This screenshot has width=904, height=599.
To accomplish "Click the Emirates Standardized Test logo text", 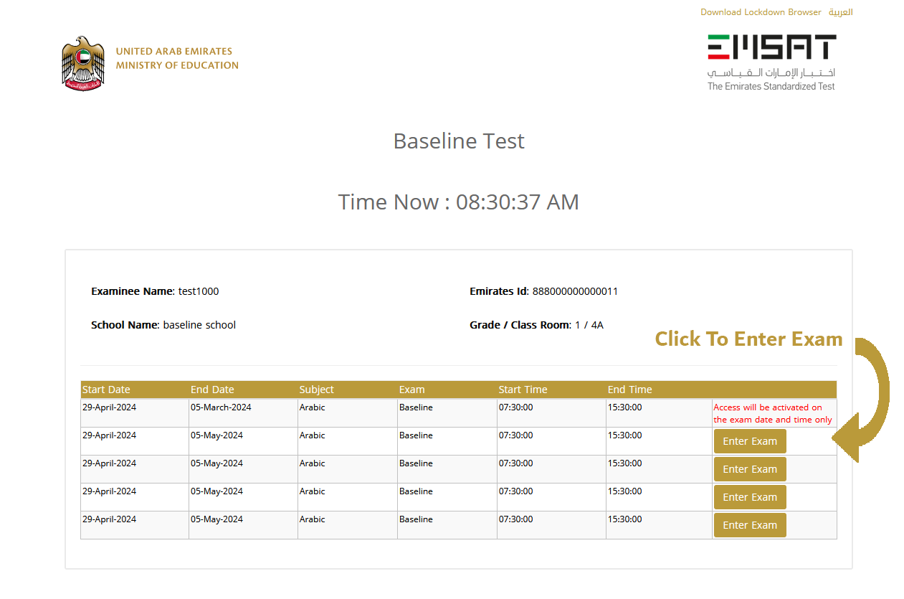I will tap(771, 86).
